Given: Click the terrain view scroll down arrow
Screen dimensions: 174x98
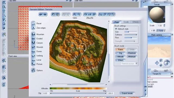Looking at the screenshot, I should 109,82.
